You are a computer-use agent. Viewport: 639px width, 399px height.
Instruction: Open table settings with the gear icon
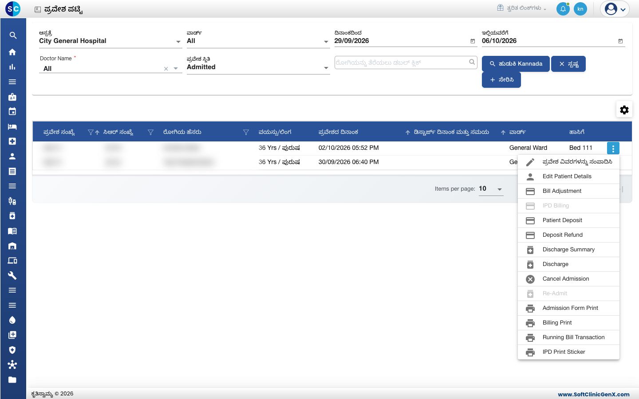pyautogui.click(x=624, y=110)
